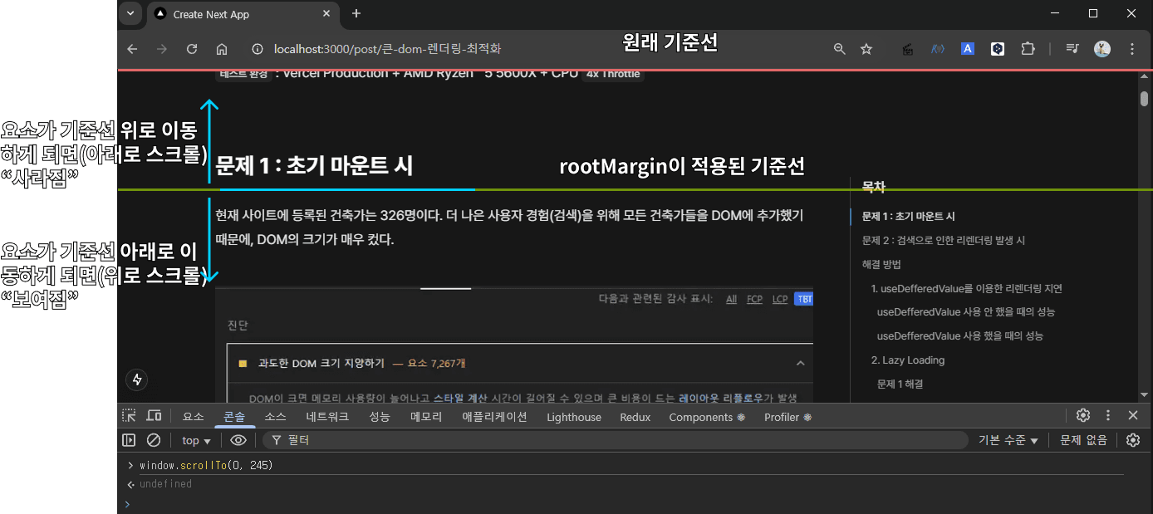Clear the console with the clear icon

tap(154, 440)
